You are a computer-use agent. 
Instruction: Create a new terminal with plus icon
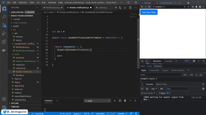click(115, 101)
